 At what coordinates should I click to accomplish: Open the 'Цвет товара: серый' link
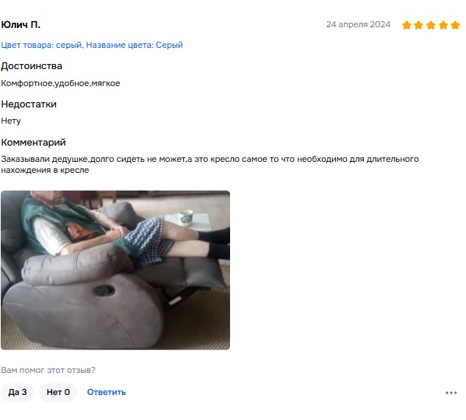coord(42,45)
